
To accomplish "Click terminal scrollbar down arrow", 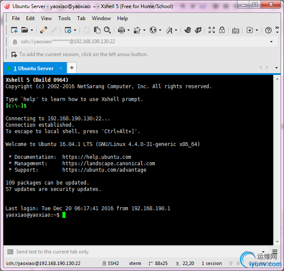I will (277, 241).
